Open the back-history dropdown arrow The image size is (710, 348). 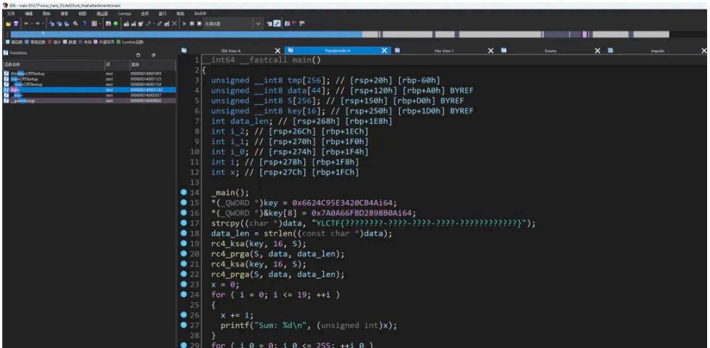pyautogui.click(x=32, y=23)
